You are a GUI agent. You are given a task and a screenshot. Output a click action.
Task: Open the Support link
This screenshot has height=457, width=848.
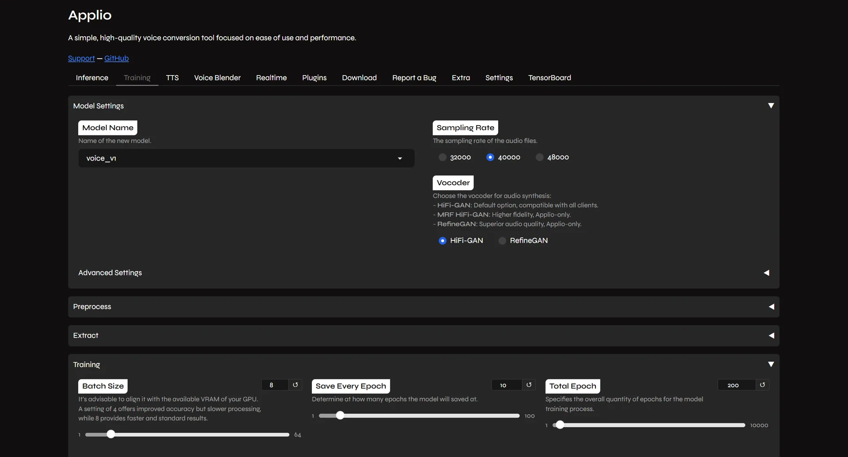pyautogui.click(x=81, y=58)
